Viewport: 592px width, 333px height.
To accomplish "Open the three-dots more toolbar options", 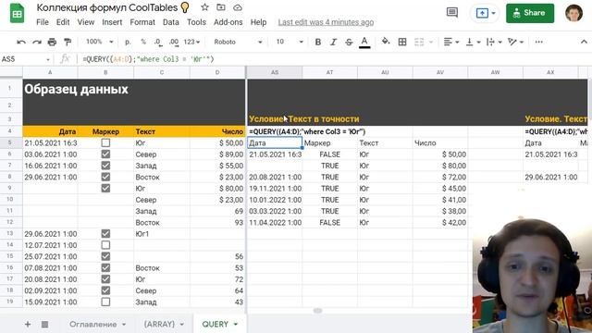I will point(538,42).
